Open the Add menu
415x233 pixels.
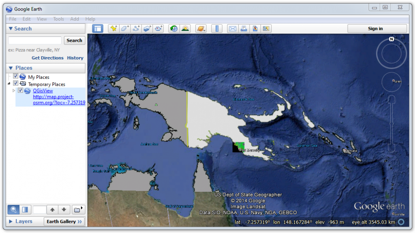point(75,19)
